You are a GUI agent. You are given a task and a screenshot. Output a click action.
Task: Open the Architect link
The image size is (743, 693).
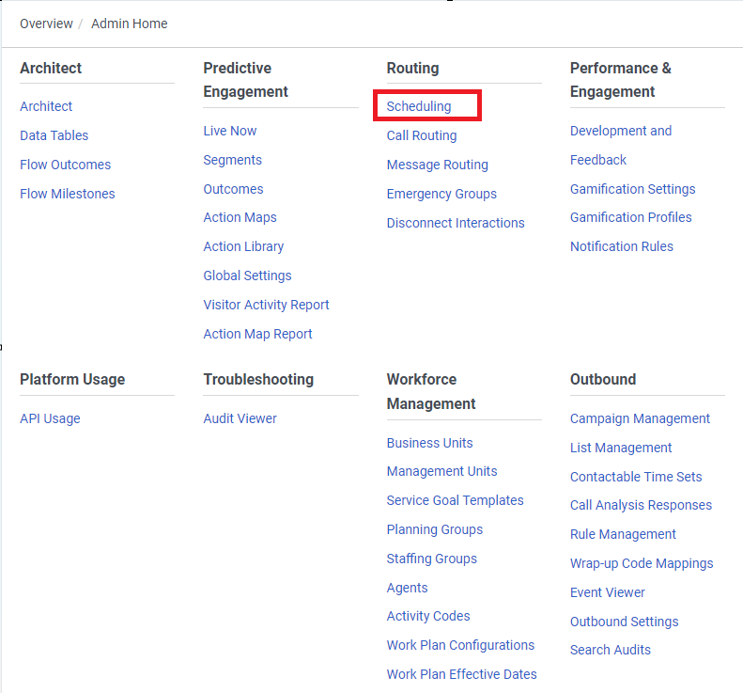(x=46, y=106)
